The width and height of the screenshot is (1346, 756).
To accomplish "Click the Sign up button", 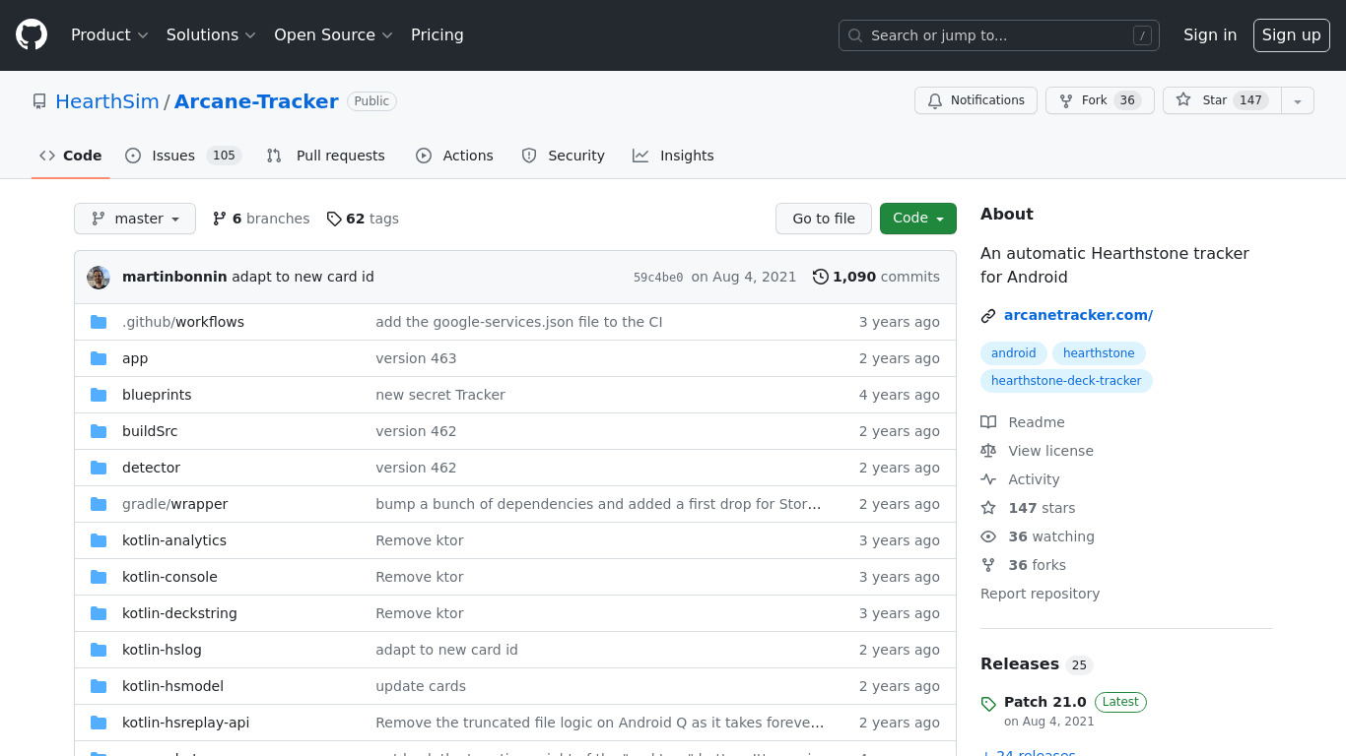I will 1292,35.
